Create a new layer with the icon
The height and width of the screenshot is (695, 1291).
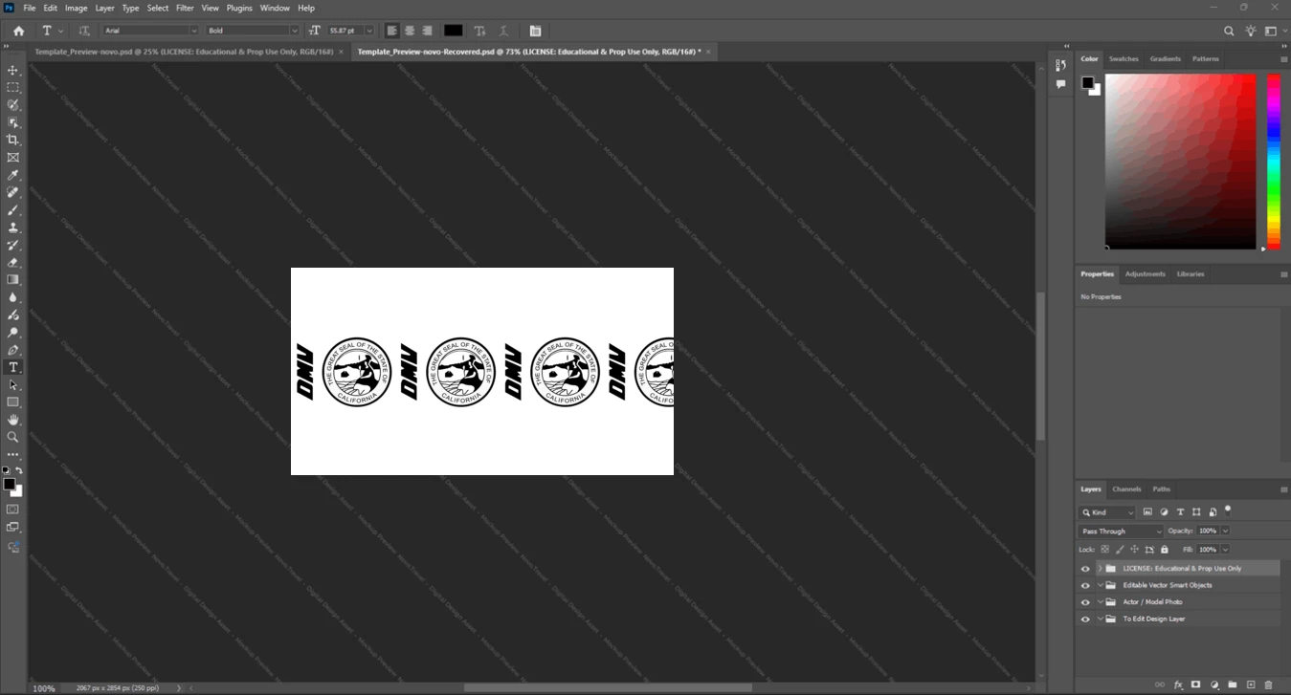click(x=1251, y=684)
